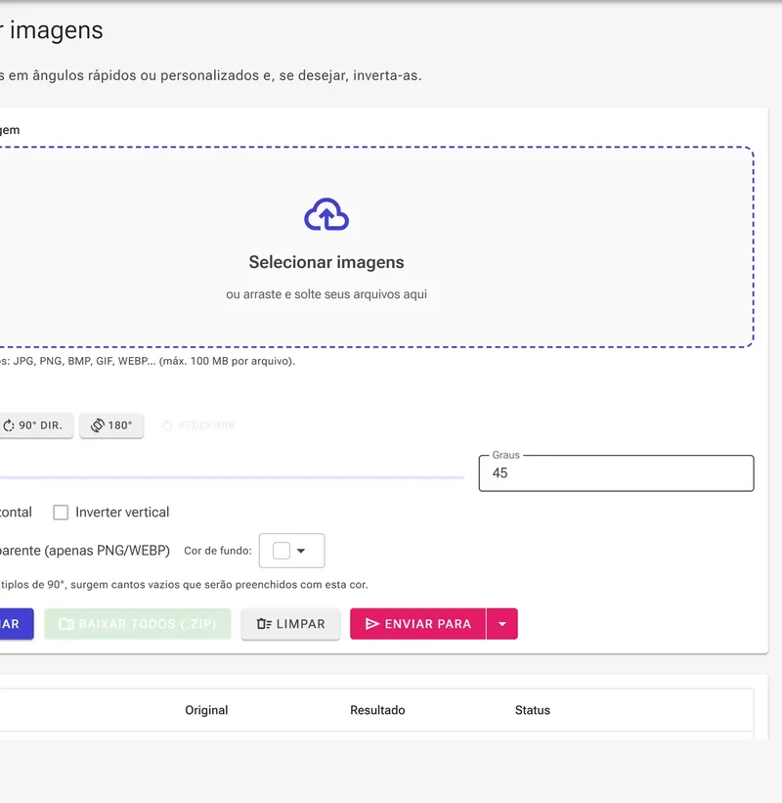The image size is (782, 803).
Task: Click the LIMPAR button
Action: pyautogui.click(x=290, y=624)
